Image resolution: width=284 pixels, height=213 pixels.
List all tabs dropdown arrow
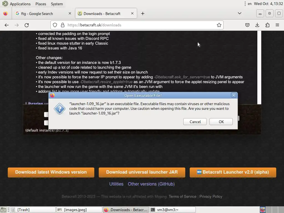239,13
